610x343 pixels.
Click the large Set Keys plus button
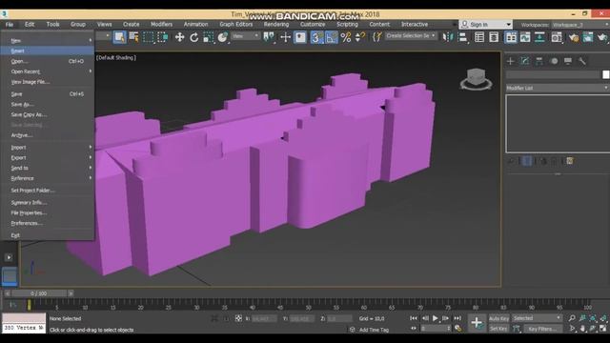[x=477, y=323]
